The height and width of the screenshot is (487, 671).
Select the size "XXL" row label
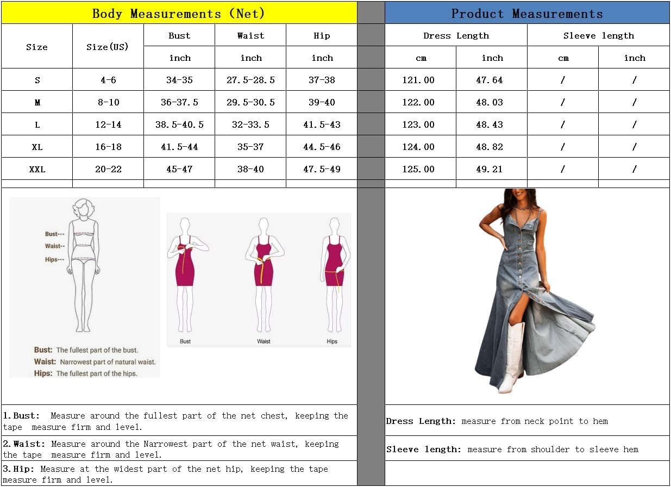click(x=37, y=169)
